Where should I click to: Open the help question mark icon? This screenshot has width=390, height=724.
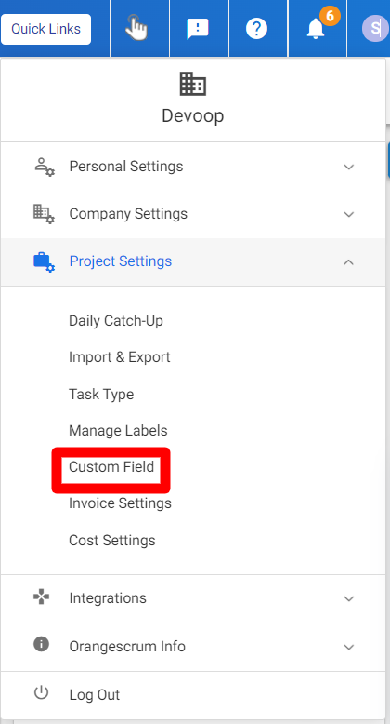pos(257,29)
